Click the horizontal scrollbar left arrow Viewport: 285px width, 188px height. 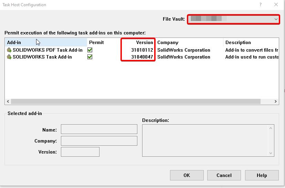(x=8, y=102)
